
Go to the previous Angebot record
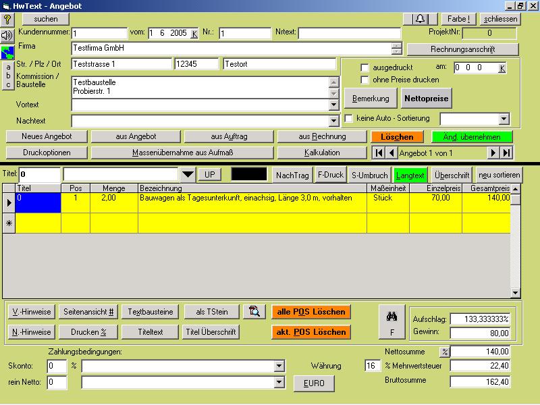391,153
